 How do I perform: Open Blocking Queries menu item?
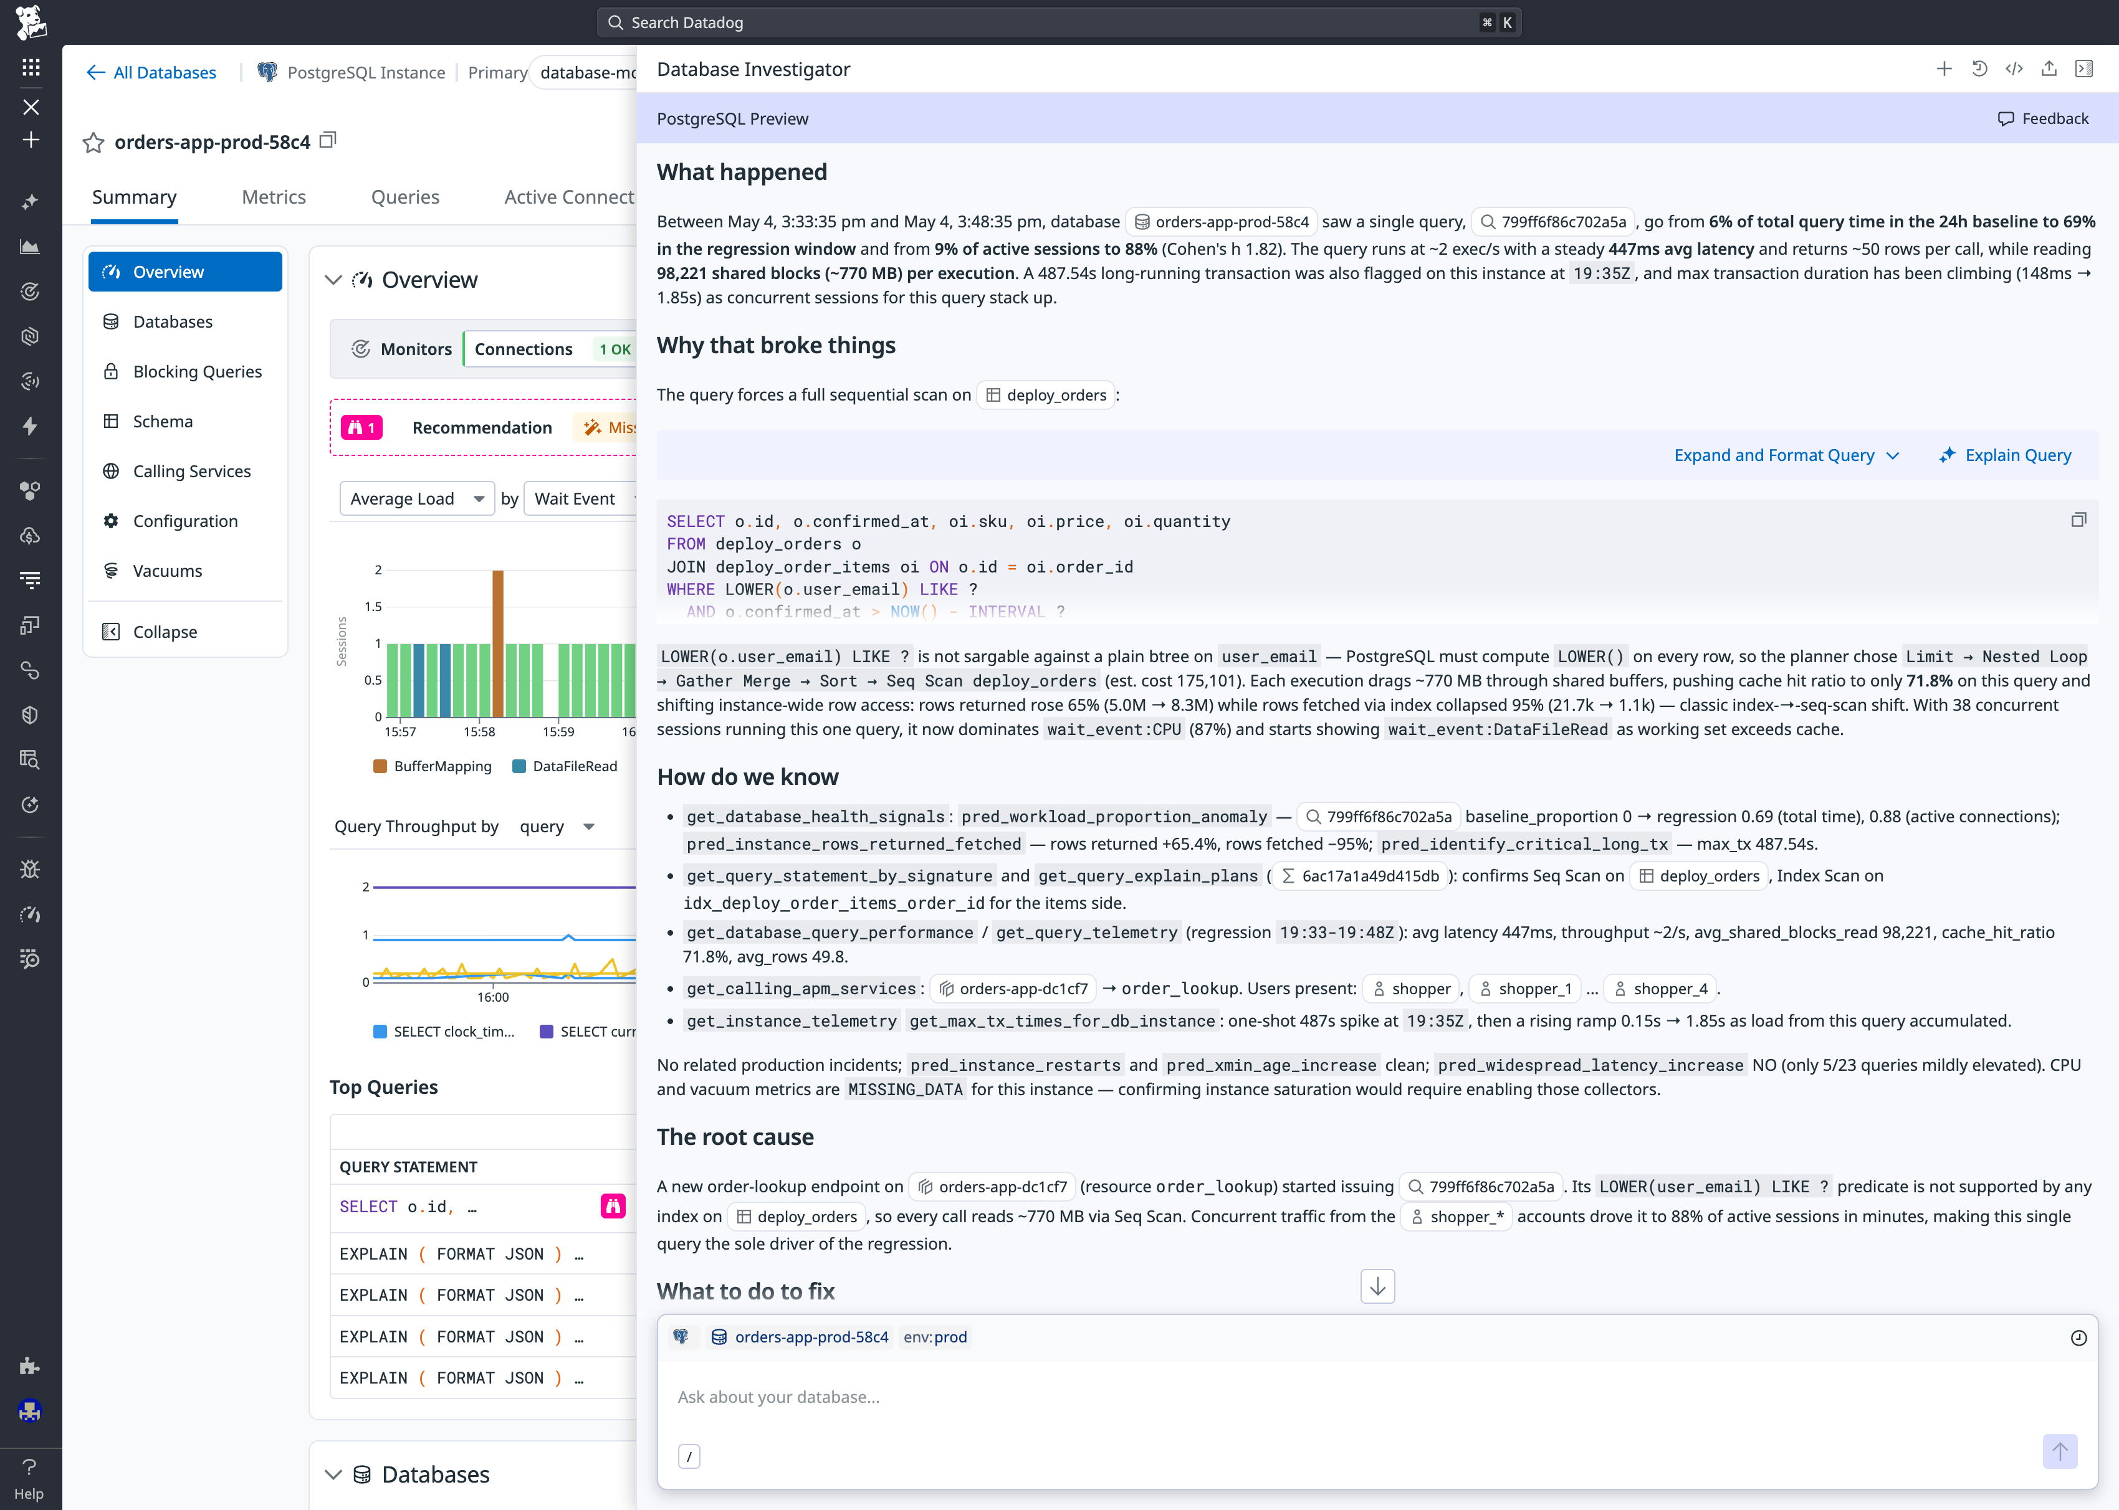pyautogui.click(x=185, y=372)
